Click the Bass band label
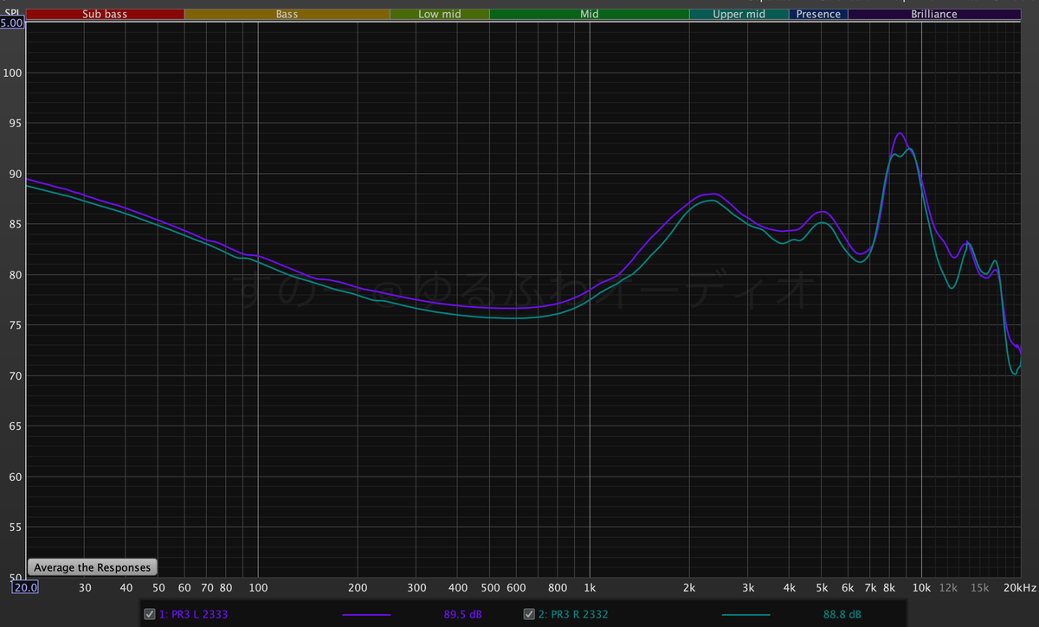This screenshot has height=627, width=1039. point(287,14)
